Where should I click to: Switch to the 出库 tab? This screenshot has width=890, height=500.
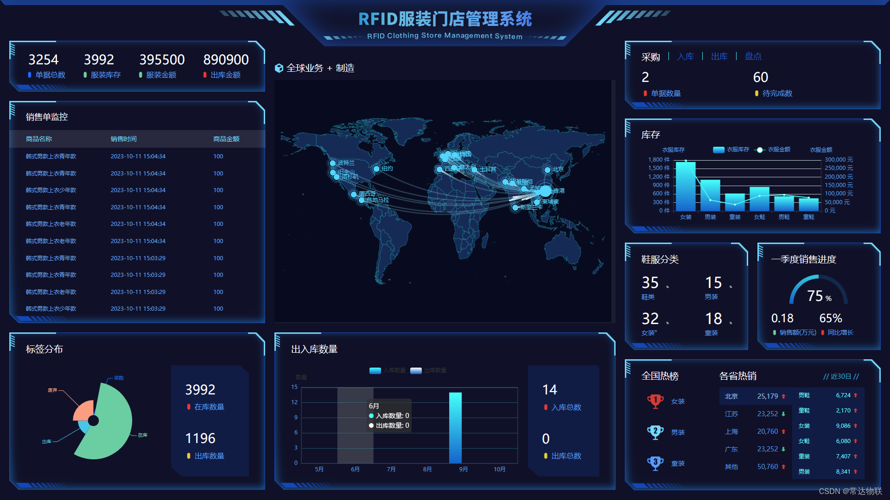(x=719, y=56)
